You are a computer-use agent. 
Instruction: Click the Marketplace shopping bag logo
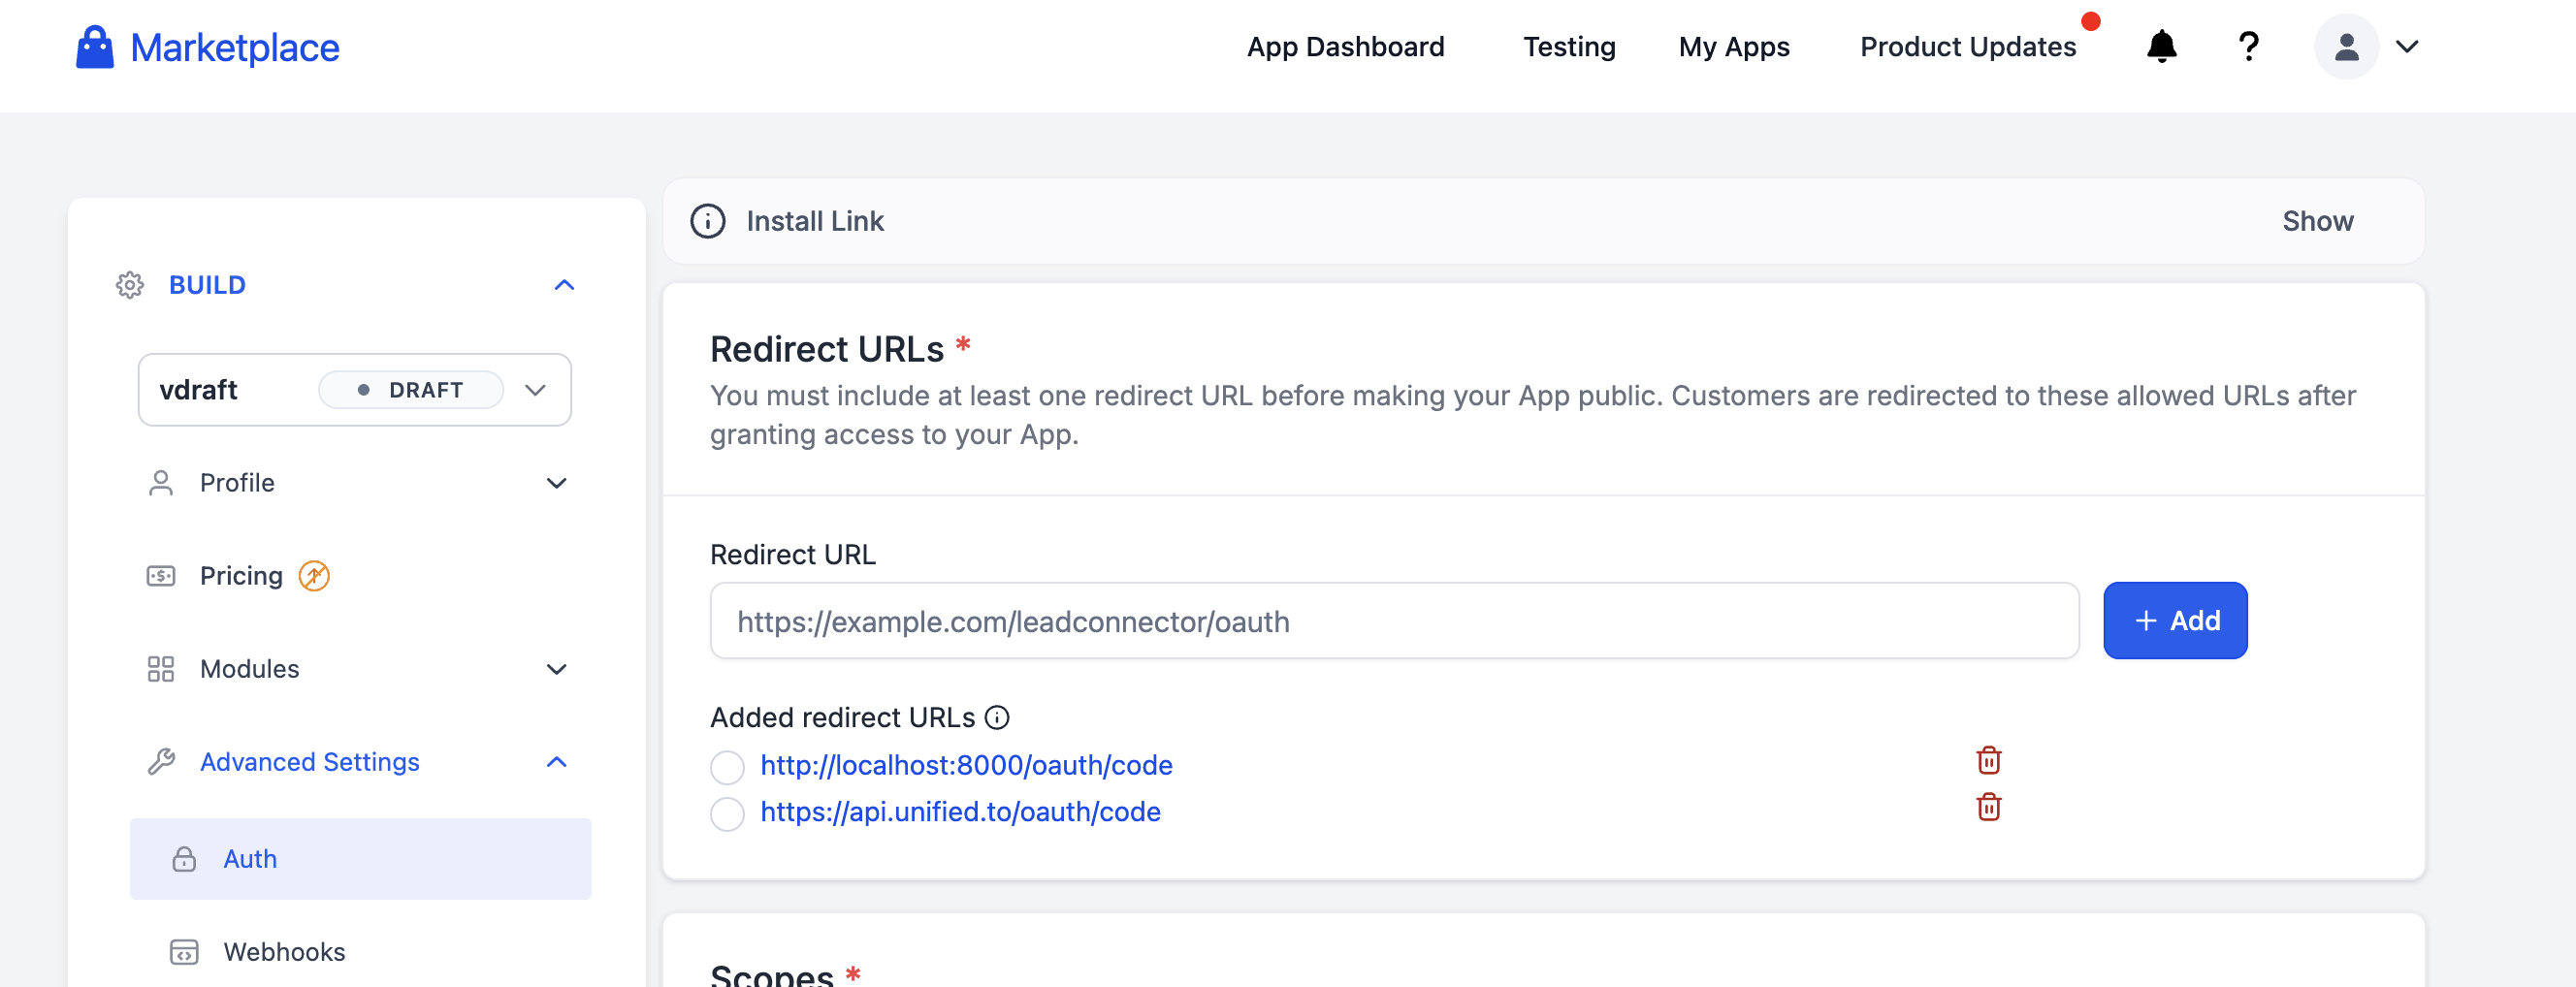point(95,47)
